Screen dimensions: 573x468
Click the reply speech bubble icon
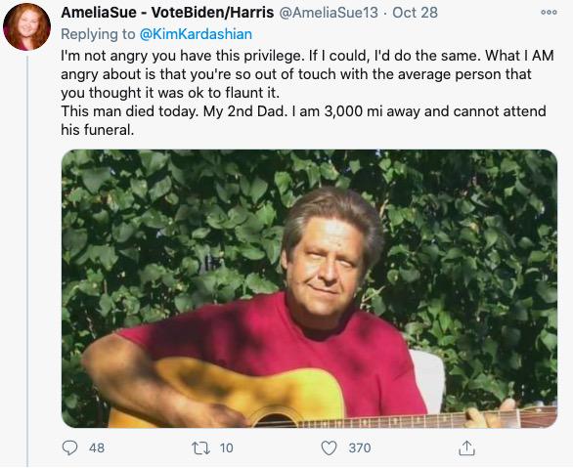point(69,447)
